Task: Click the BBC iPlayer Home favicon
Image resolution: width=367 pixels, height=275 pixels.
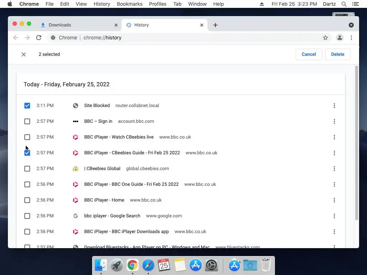Action: 75,200
